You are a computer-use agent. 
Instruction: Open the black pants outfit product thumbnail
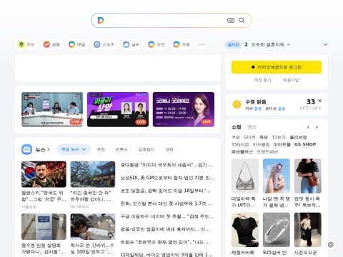point(308,230)
